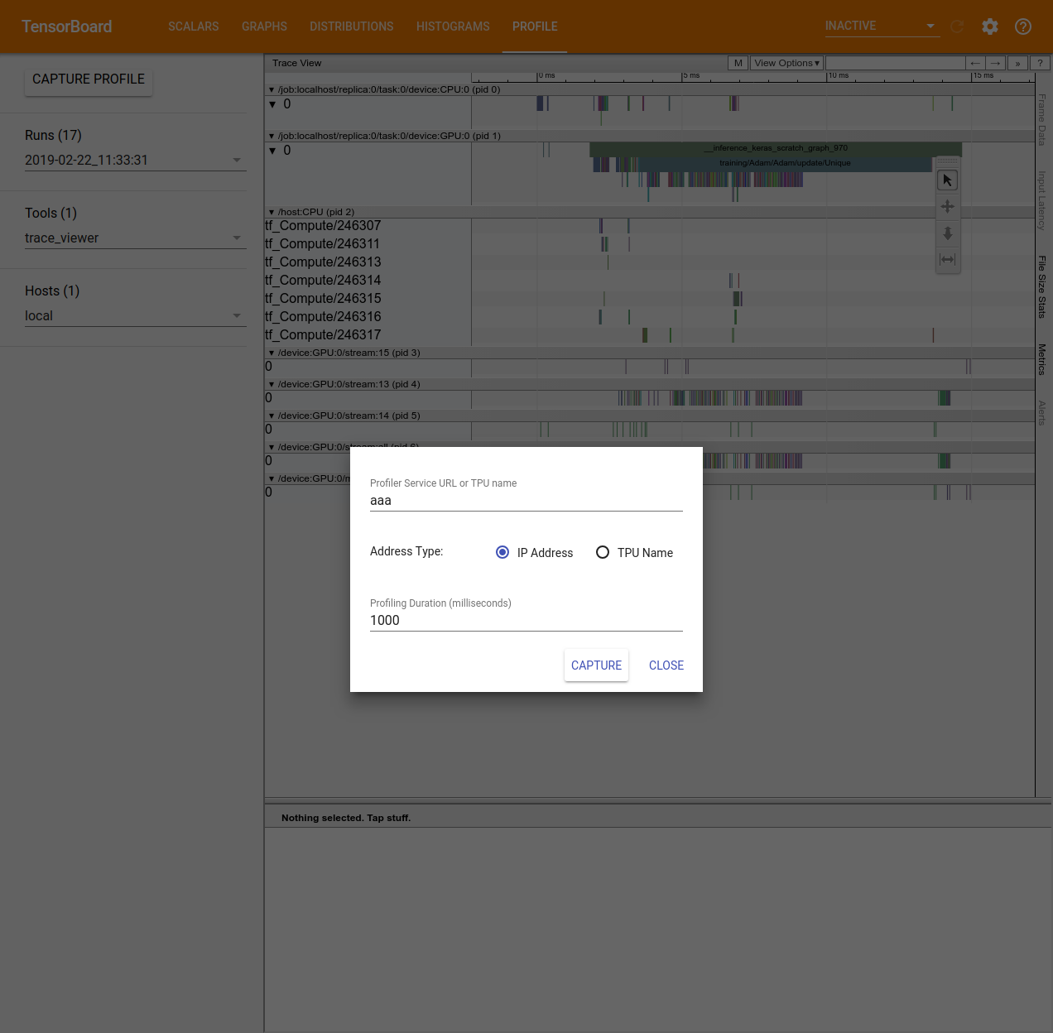Collapse the device:CPU:0 (pid 0) process
Viewport: 1053px width, 1033px height.
(272, 89)
